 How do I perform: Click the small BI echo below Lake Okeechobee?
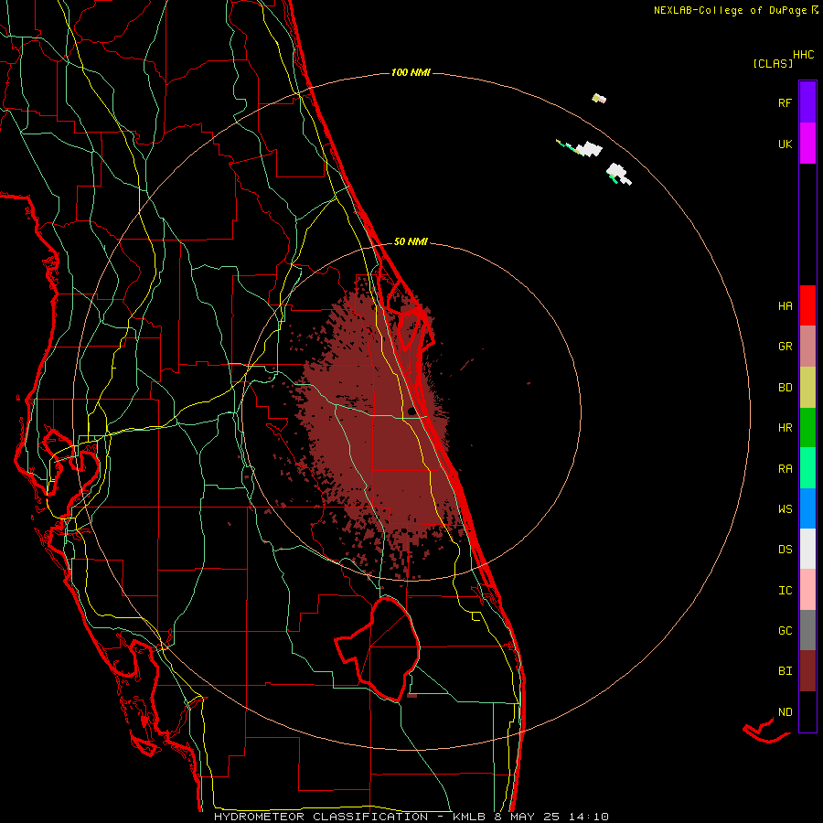(x=412, y=696)
